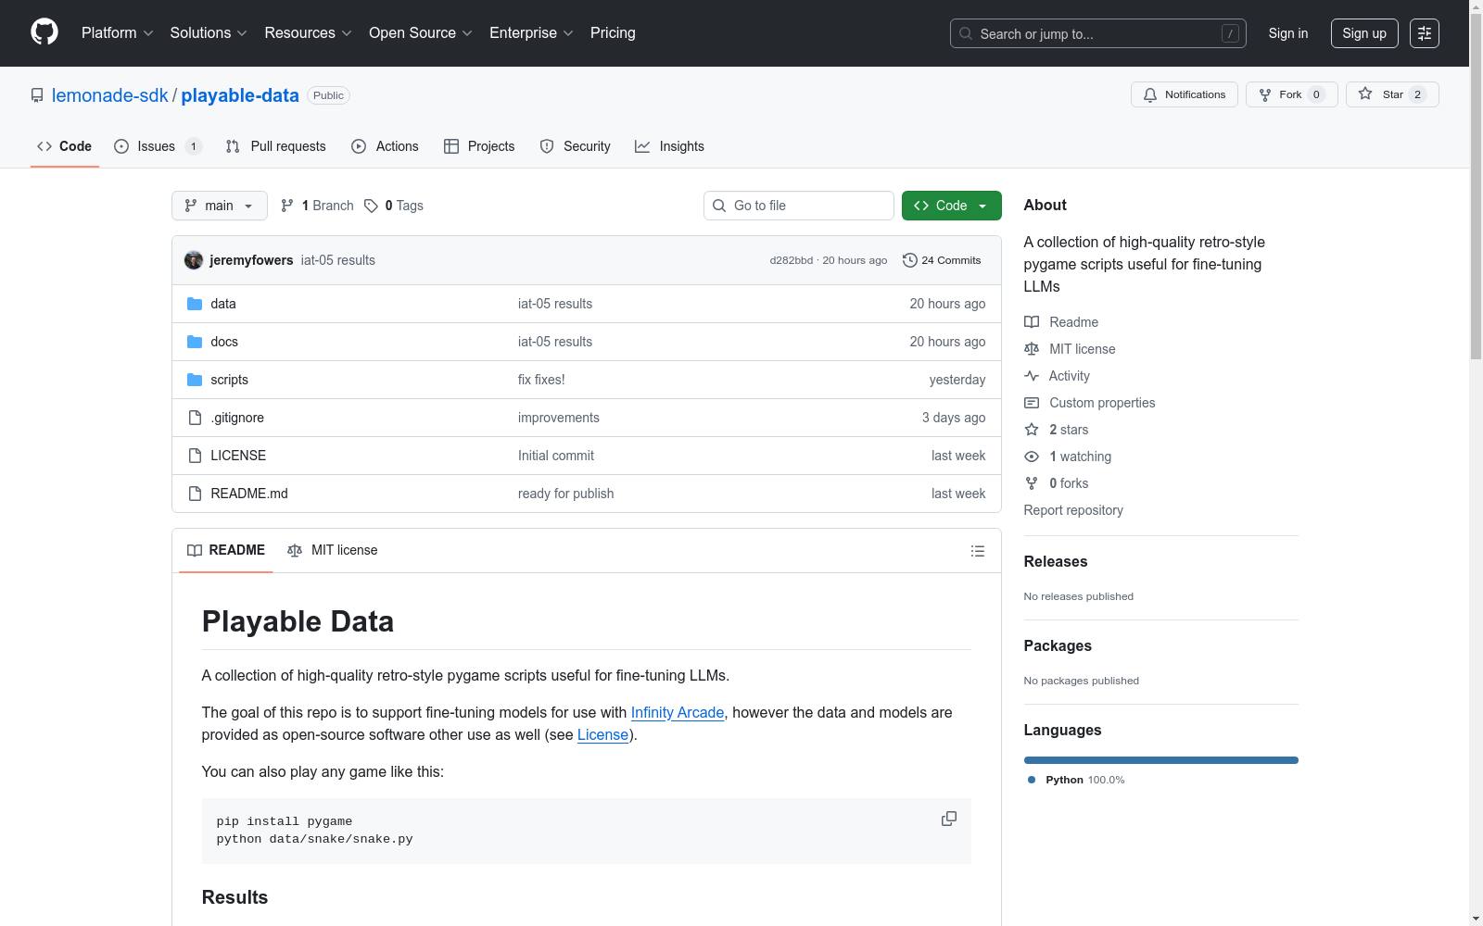Star the playable-data repository
Screen dimensions: 1483x926
(1392, 94)
